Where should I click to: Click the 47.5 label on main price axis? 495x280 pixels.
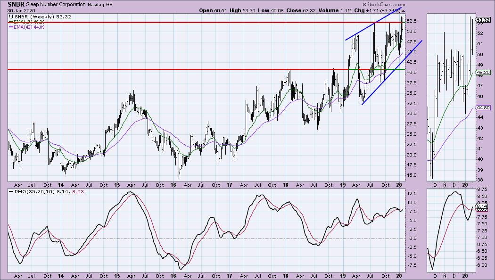[x=412, y=41]
